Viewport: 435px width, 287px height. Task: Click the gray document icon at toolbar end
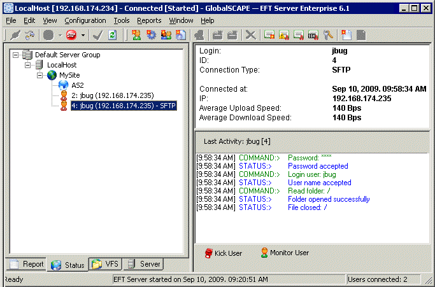click(x=361, y=35)
